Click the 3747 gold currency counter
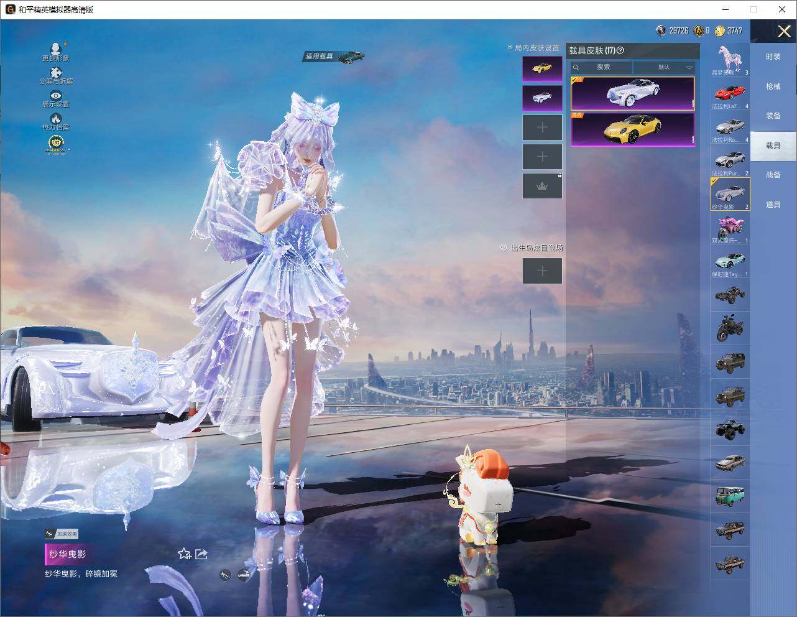797x617 pixels. (x=729, y=30)
